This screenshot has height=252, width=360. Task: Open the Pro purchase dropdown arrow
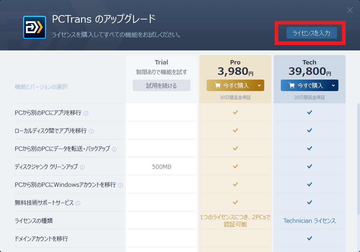(x=259, y=85)
